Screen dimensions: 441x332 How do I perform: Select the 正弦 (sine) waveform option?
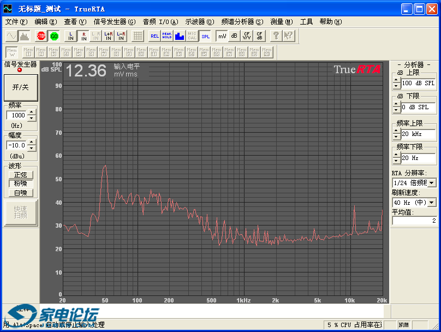coord(20,175)
